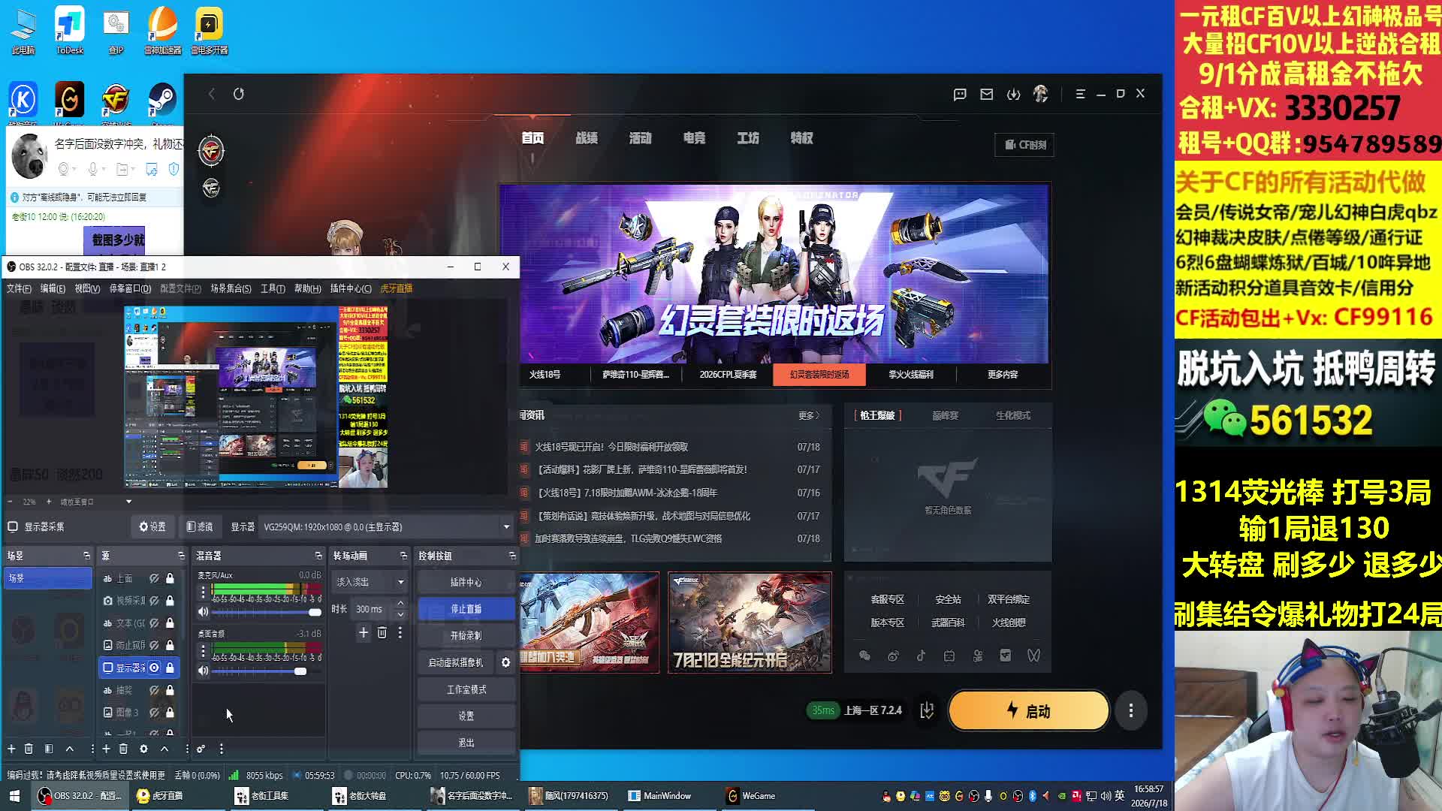Increase the transition duration value
Image resolution: width=1442 pixels, height=811 pixels.
(x=400, y=604)
